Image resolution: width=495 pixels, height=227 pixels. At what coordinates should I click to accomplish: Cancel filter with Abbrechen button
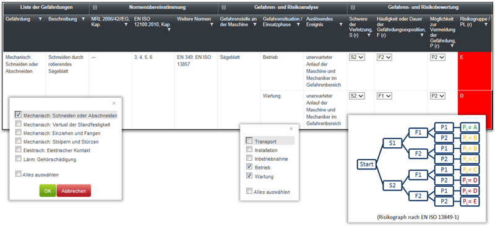pyautogui.click(x=74, y=191)
